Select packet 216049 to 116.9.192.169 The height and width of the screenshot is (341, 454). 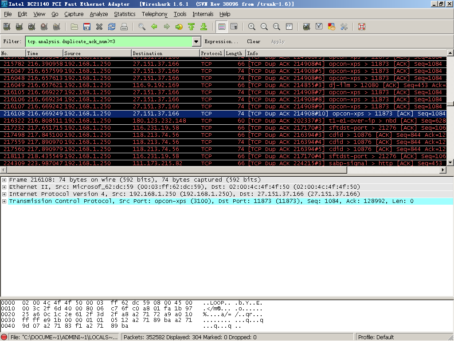(223, 85)
